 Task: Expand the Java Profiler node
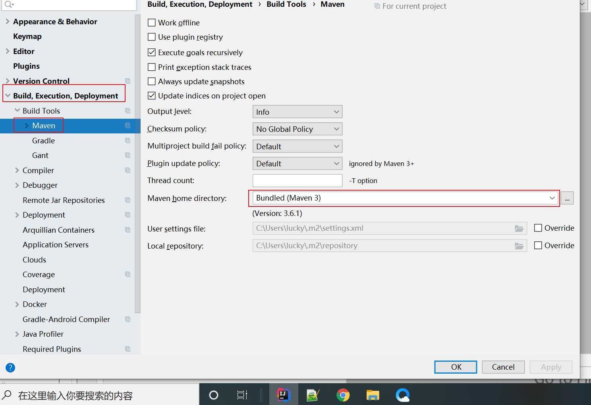pos(17,334)
